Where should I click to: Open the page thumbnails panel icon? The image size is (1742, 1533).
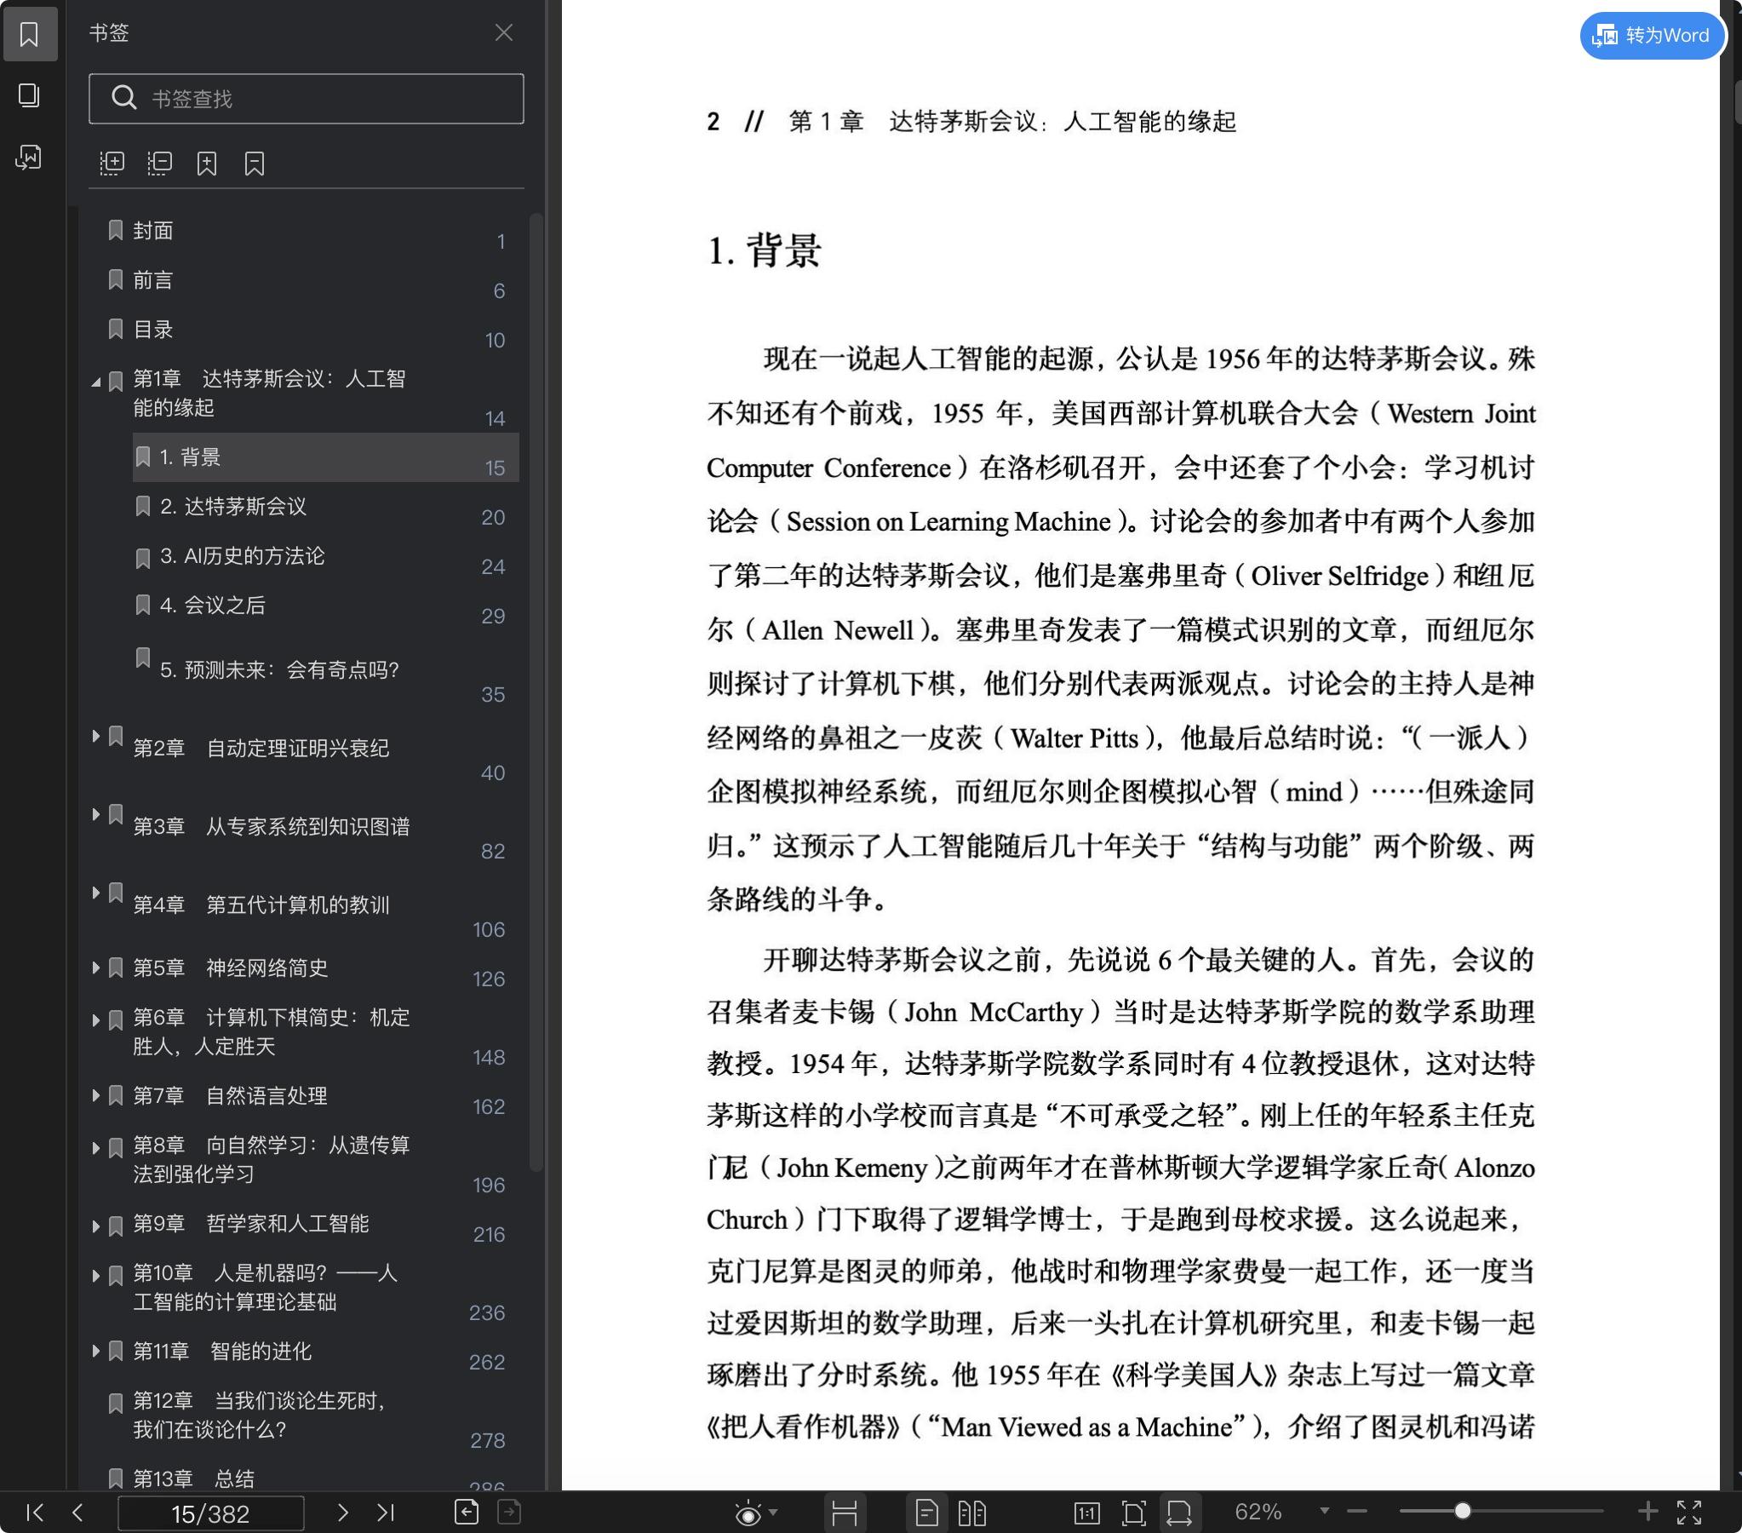(x=30, y=95)
